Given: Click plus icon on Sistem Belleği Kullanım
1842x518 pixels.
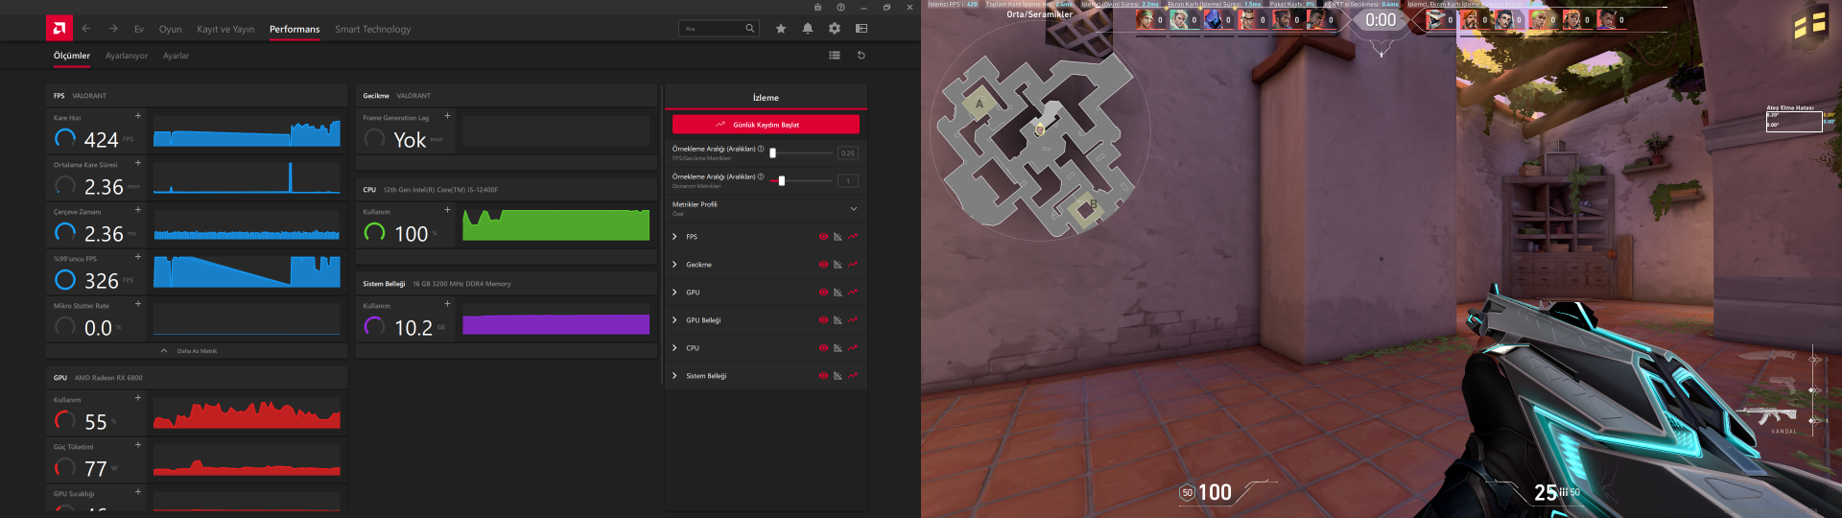Looking at the screenshot, I should [447, 304].
